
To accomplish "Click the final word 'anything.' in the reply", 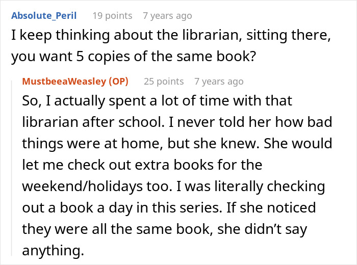I will 53,250.
